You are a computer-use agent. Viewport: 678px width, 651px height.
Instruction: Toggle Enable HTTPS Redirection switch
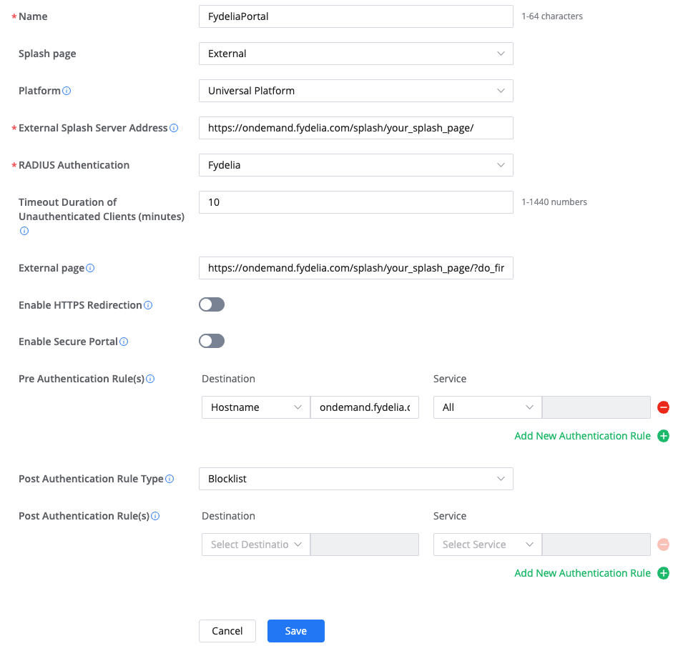212,305
